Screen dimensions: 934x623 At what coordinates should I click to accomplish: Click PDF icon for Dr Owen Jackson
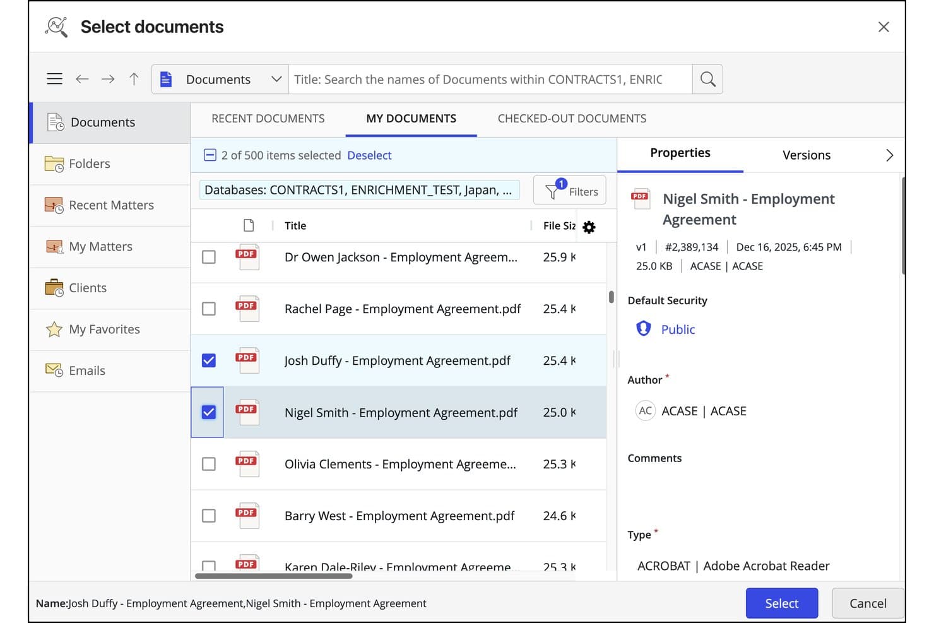click(x=247, y=257)
